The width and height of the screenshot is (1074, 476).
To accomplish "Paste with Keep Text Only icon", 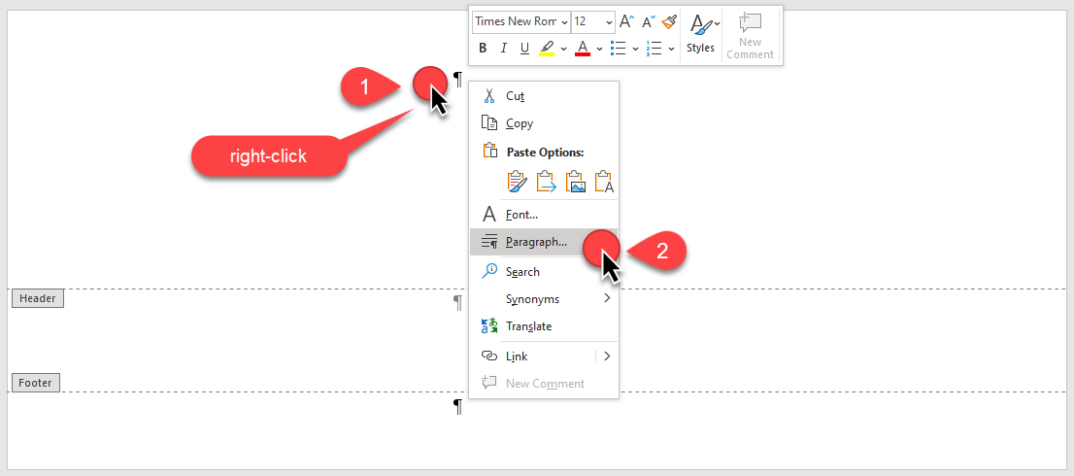I will click(x=604, y=181).
